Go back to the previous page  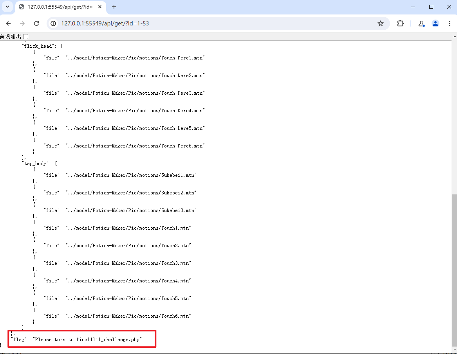point(8,23)
